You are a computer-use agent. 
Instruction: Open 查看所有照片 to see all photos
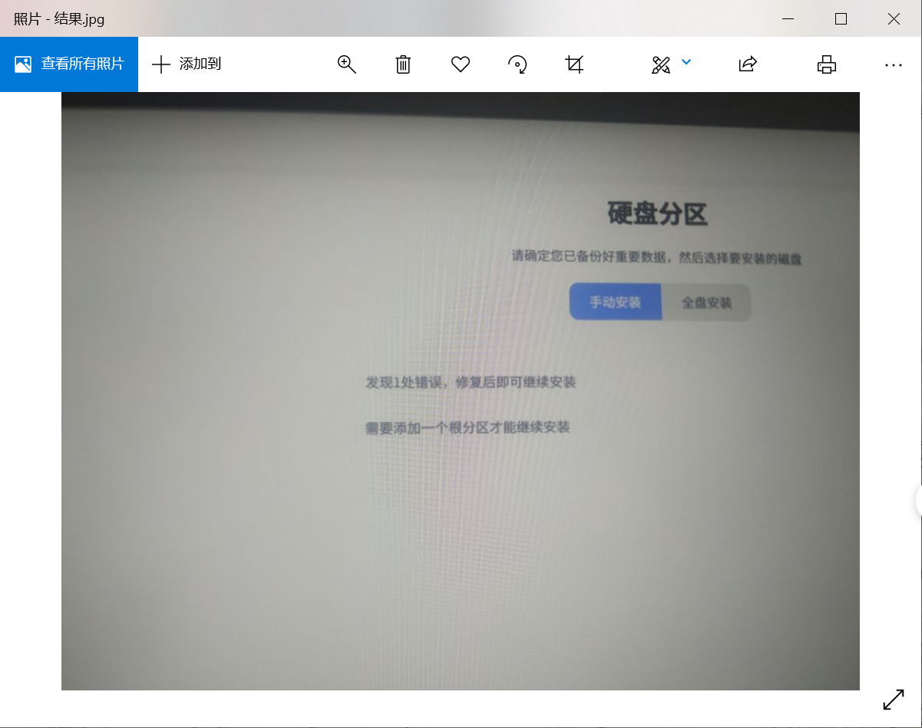(x=69, y=64)
